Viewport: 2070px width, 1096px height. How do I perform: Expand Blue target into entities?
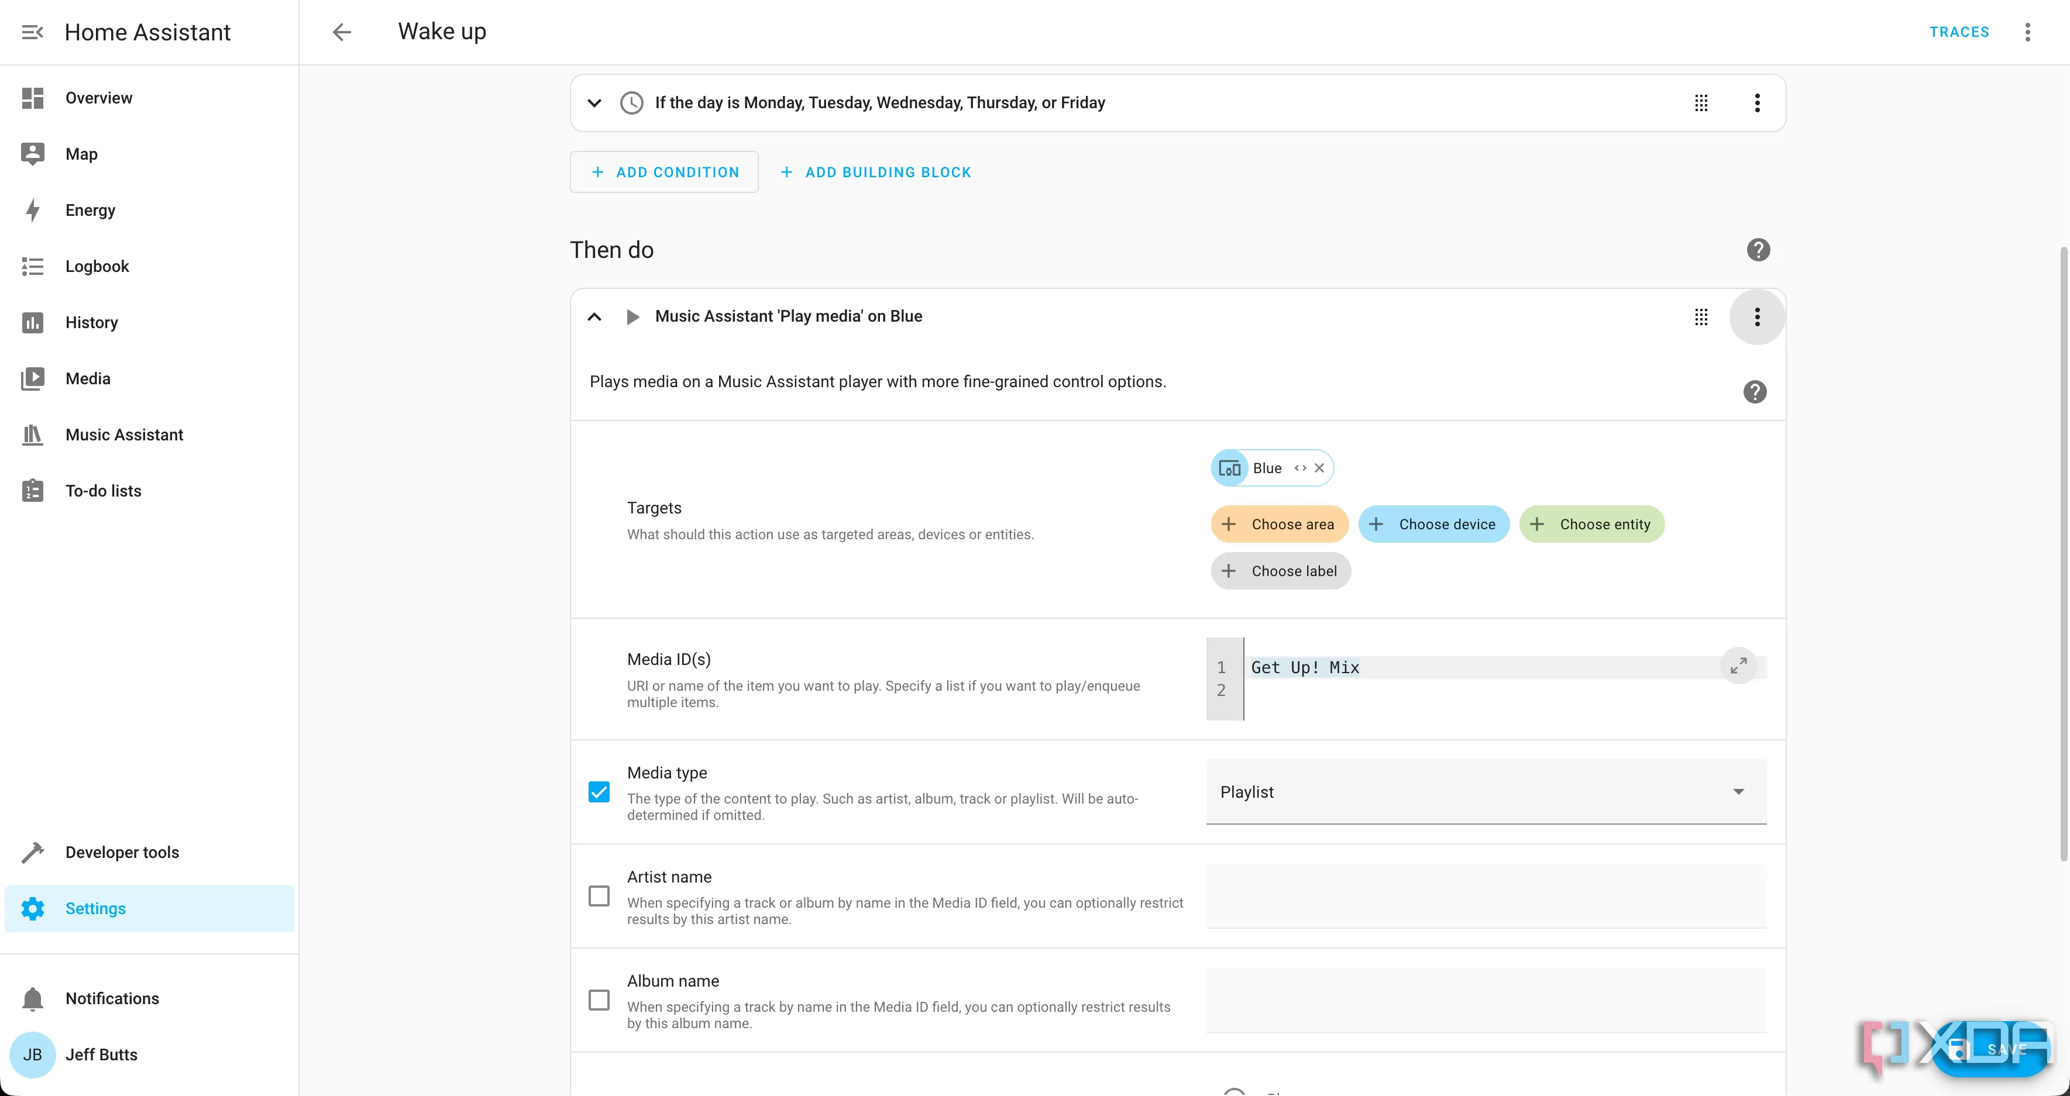[x=1300, y=468]
